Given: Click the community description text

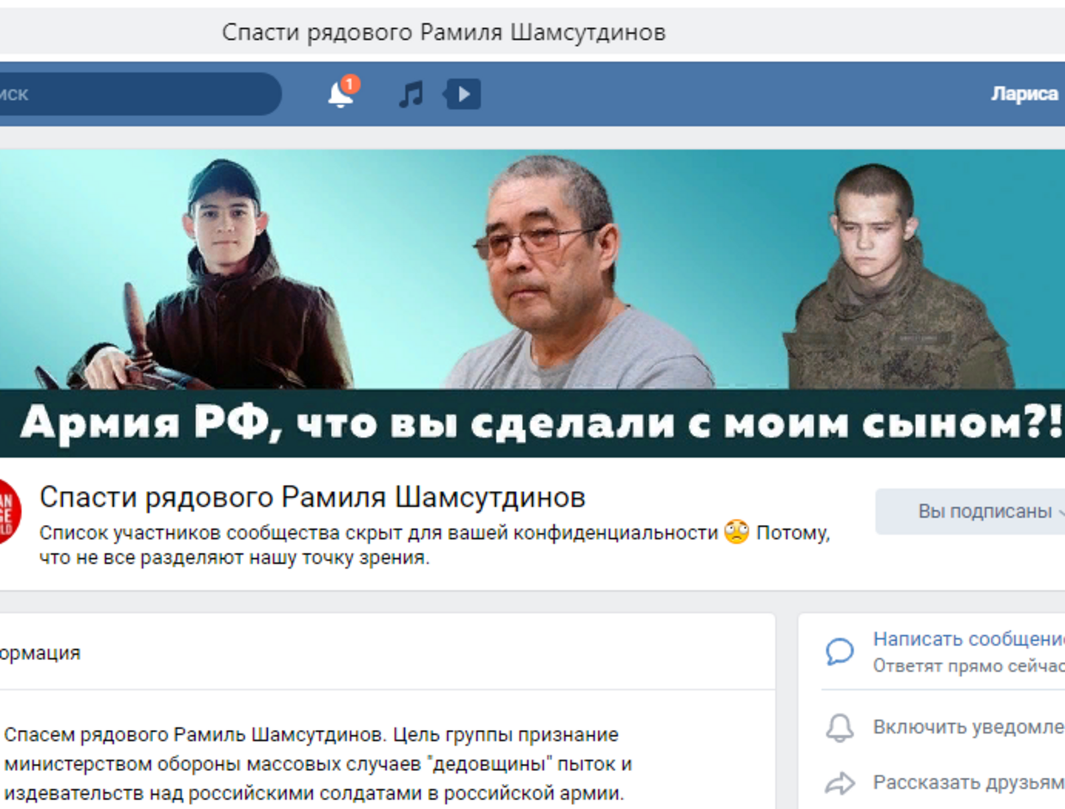Looking at the screenshot, I should click(318, 764).
